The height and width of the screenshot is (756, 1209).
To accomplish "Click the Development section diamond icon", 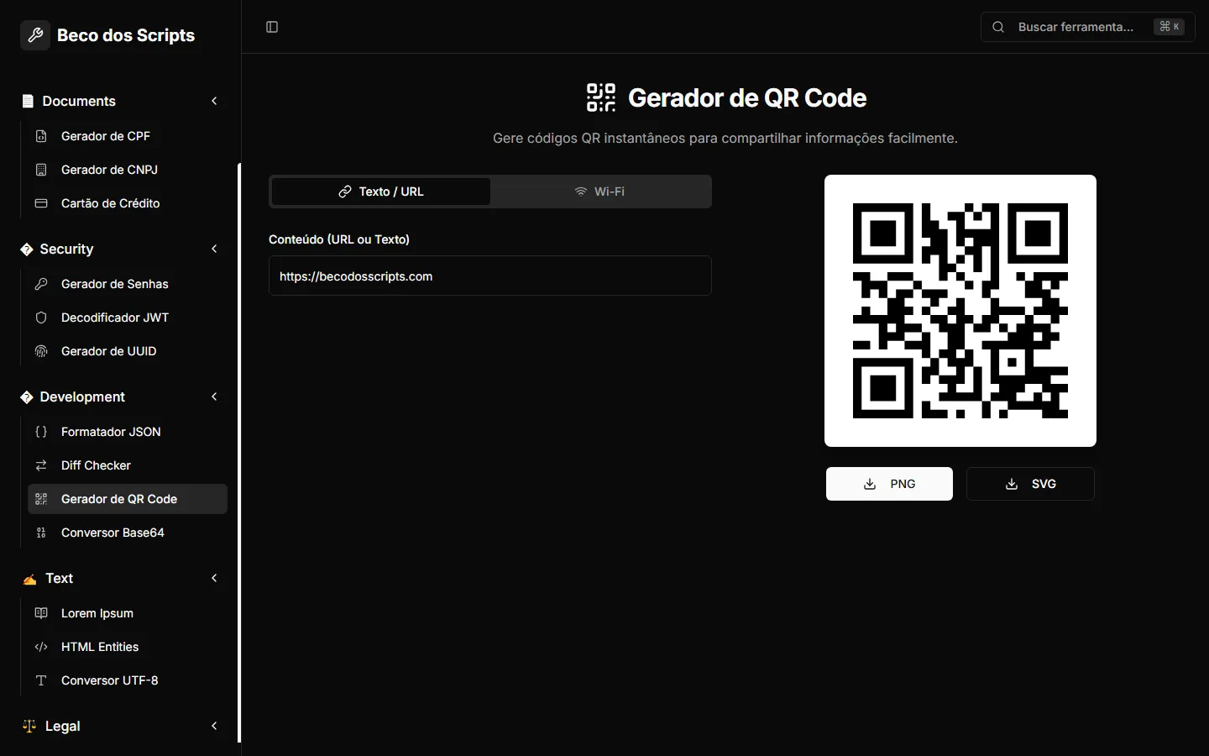I will (27, 397).
